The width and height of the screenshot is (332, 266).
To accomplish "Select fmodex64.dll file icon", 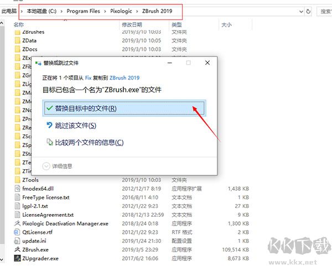I will click(17, 189).
